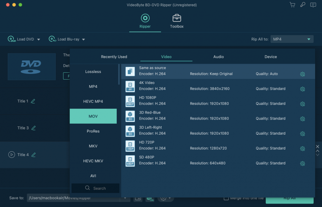Screen dimensions: 322x207
Task: Select the 'Same as source' preset text
Action: [x=153, y=68]
